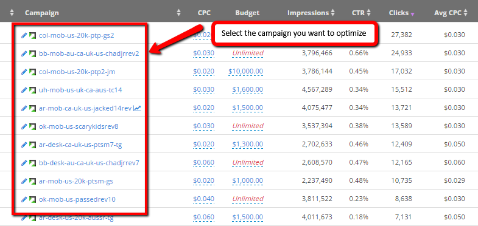The image size is (478, 226).
Task: Click the 0.66% CTR cell
Action: pos(359,53)
